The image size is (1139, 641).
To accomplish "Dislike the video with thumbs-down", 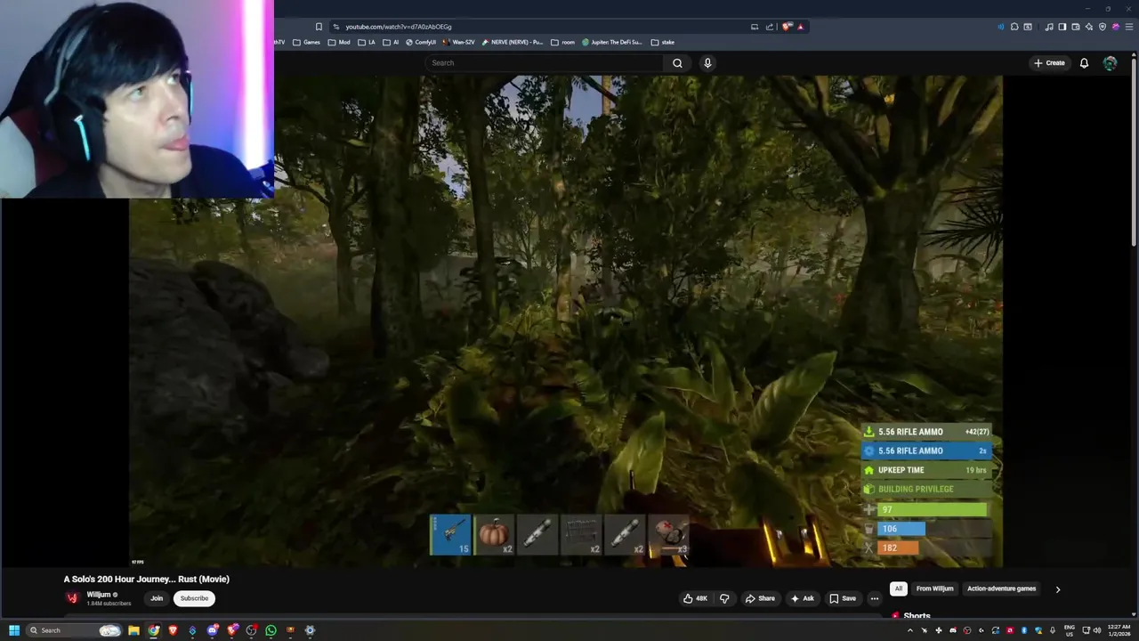I will [724, 598].
